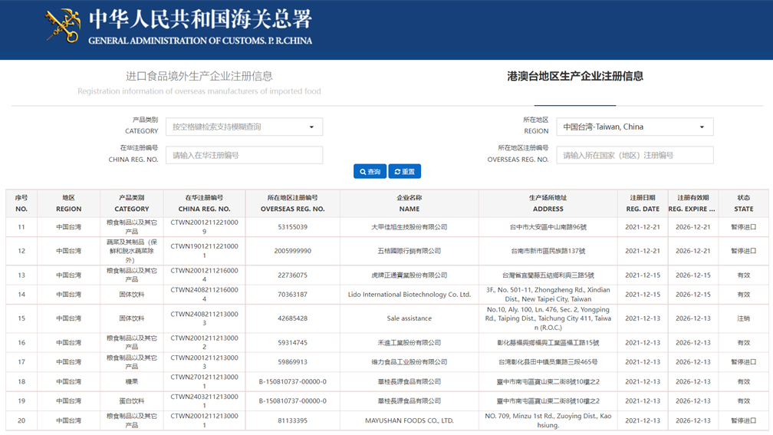Select Lido International Biotechnology Co. Ltd. row
Image resolution: width=773 pixels, height=435 pixels.
click(409, 295)
